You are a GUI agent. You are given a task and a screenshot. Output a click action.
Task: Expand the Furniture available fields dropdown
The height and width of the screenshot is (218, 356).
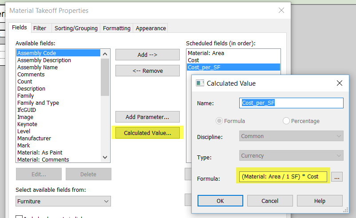click(63, 201)
